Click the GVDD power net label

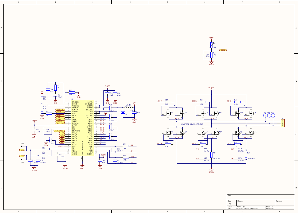pyautogui.click(x=34, y=121)
